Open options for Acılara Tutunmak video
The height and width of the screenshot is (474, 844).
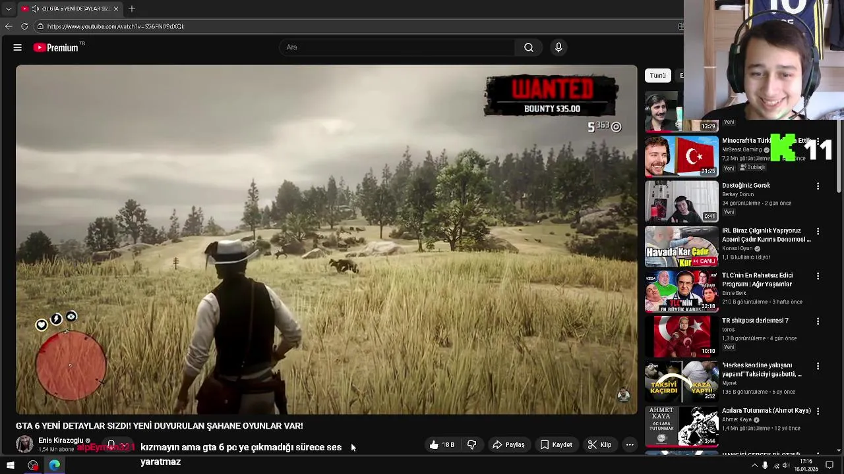coord(818,411)
